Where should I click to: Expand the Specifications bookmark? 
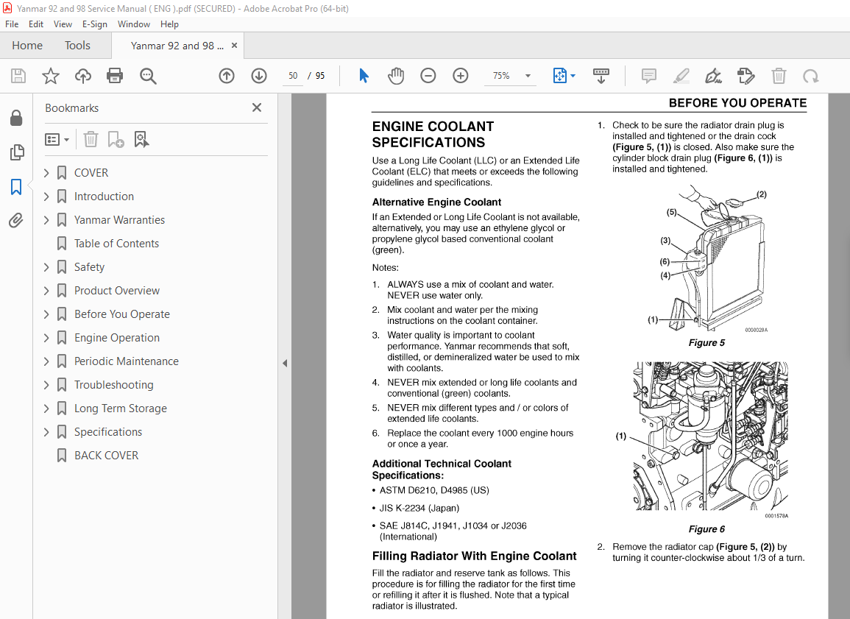46,432
